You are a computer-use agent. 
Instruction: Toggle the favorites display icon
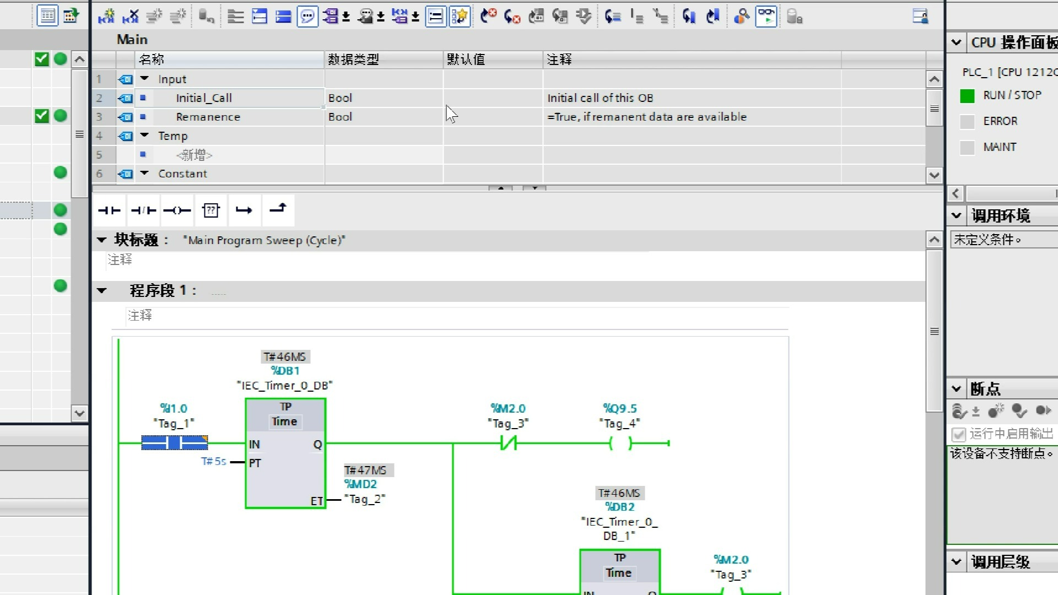[459, 17]
